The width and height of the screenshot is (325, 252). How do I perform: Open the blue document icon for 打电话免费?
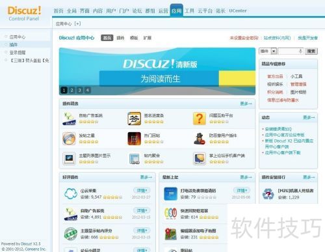coord(171,193)
